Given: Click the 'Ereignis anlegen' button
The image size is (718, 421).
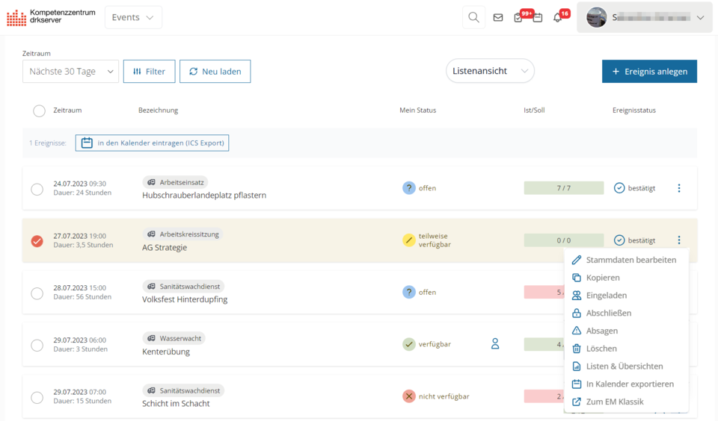Looking at the screenshot, I should click(649, 72).
